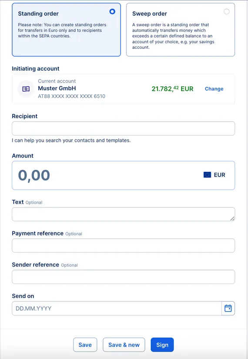248x359 pixels.
Task: Click the Text field resize handle
Action: [232, 219]
